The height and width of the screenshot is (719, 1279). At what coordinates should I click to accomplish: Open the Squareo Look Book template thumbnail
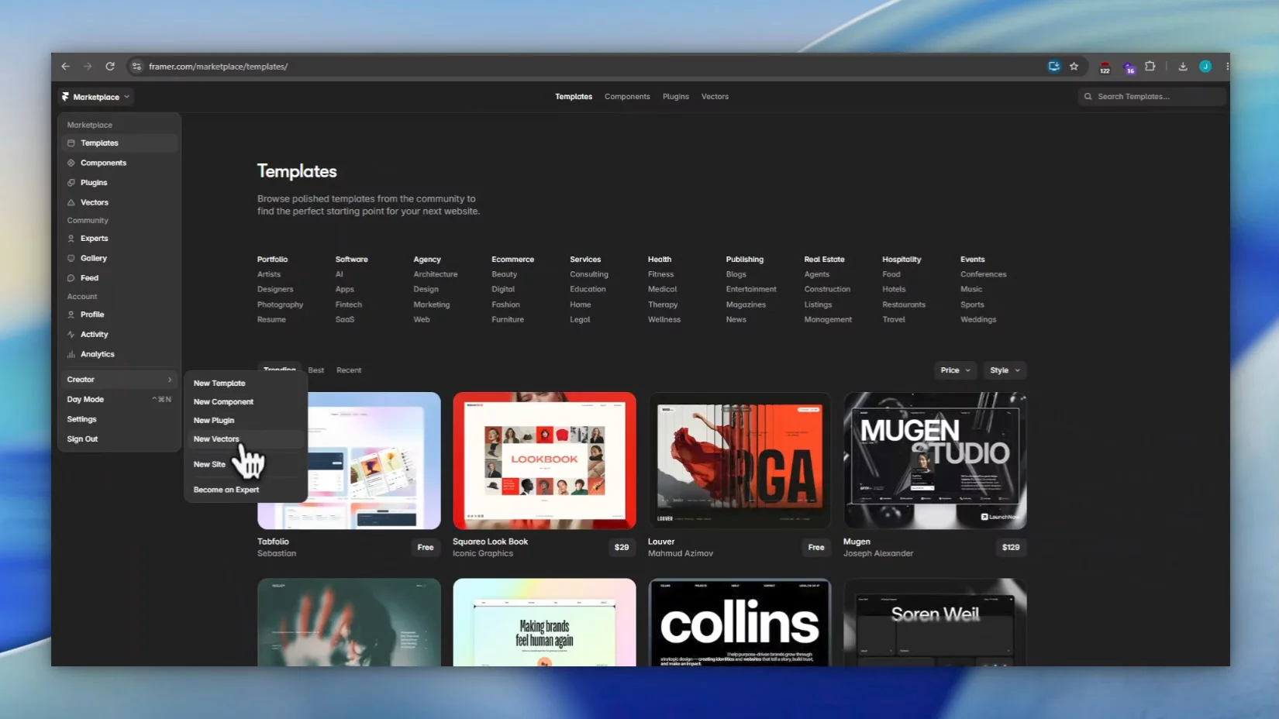point(544,460)
